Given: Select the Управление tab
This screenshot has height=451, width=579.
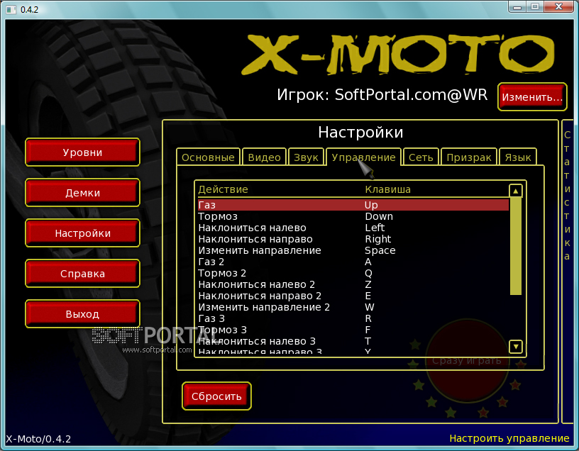Looking at the screenshot, I should tap(364, 157).
